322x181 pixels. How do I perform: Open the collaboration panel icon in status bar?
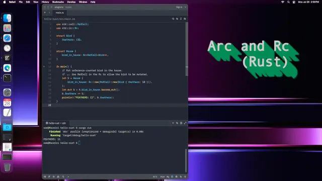point(58,176)
